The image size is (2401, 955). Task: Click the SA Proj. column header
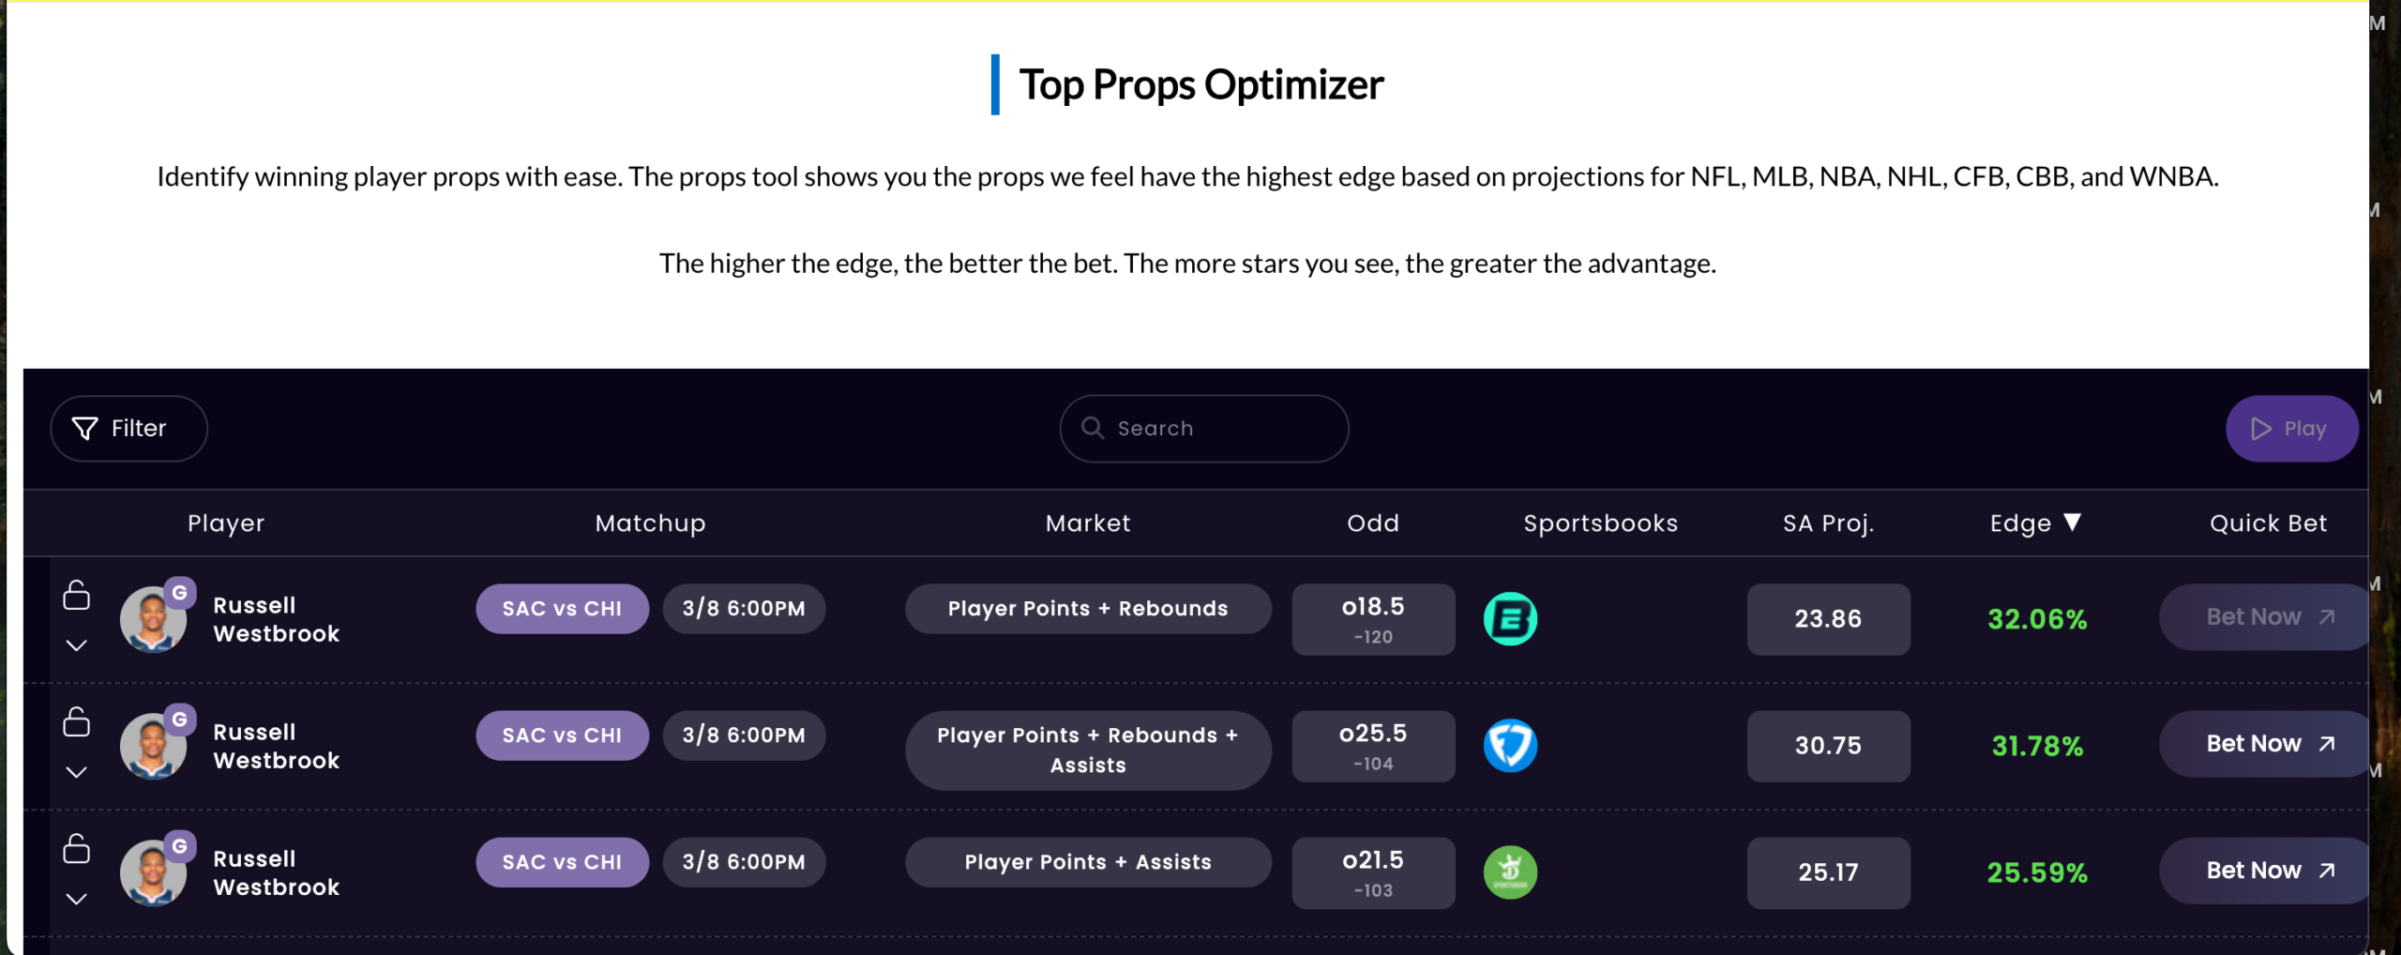pyautogui.click(x=1828, y=523)
